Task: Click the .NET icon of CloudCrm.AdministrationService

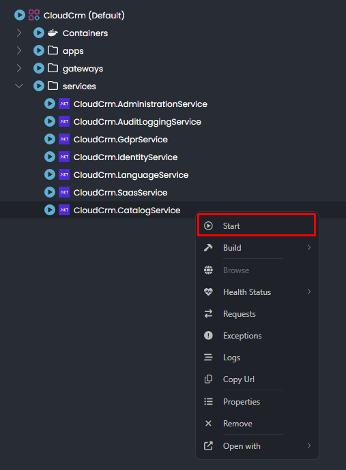Action: point(64,104)
